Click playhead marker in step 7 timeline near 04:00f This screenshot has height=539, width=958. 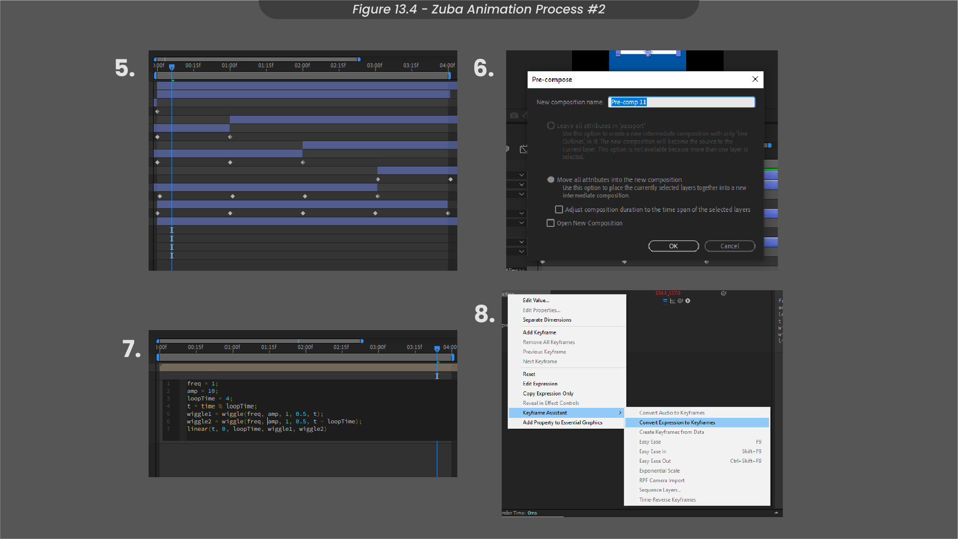tap(437, 349)
